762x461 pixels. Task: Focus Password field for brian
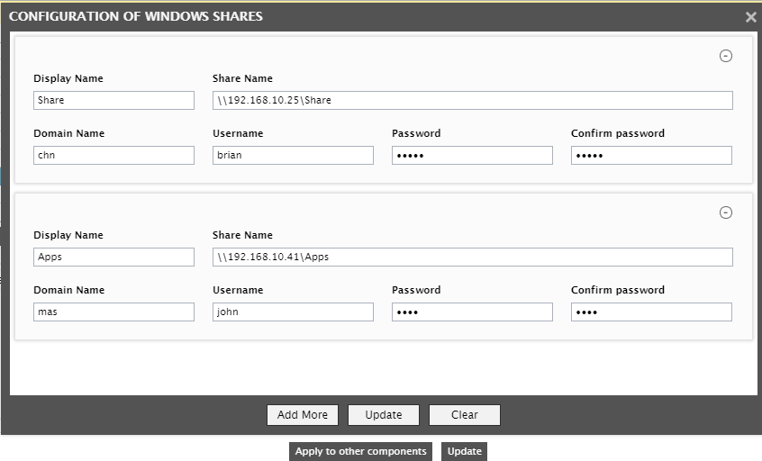pos(472,155)
